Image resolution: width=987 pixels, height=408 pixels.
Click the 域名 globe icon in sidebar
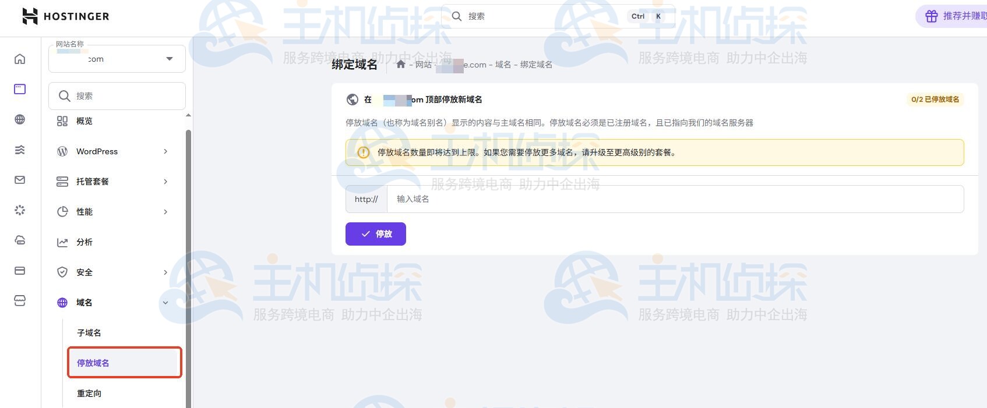click(62, 303)
